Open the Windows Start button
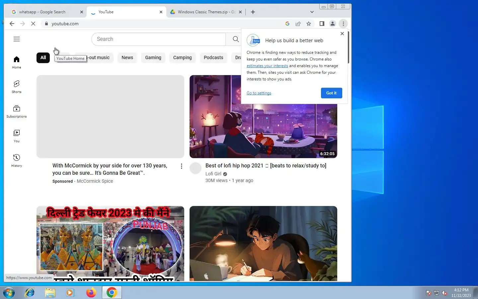The image size is (478, 299). coord(9,293)
